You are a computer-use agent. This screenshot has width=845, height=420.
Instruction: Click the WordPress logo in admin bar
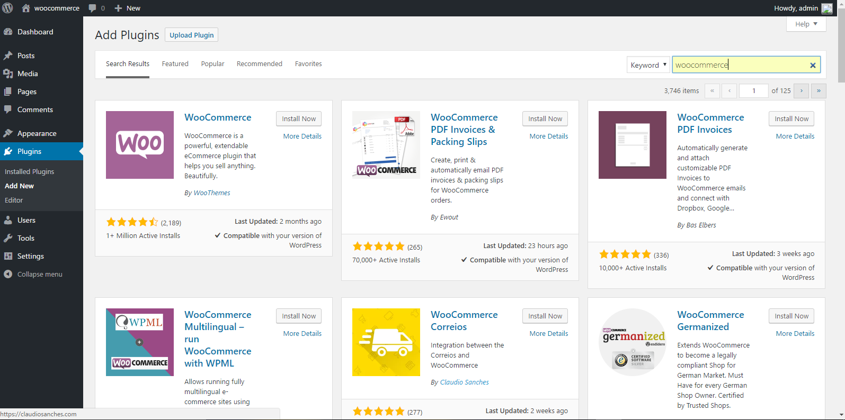(x=8, y=8)
